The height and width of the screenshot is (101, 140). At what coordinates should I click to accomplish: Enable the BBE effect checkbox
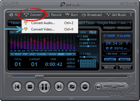pos(80,36)
